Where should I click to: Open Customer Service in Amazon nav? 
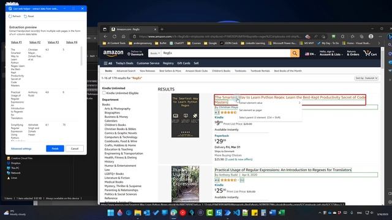[x=148, y=64]
